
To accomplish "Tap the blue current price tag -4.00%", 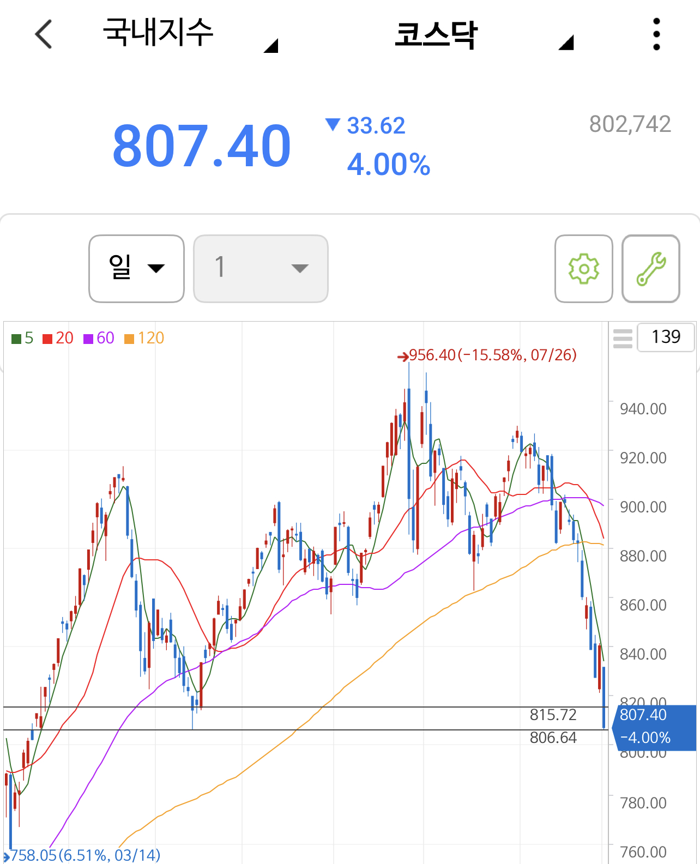I will [654, 728].
